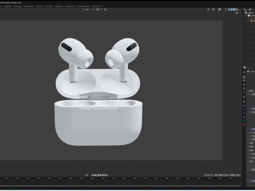Open the object visibility and selectability popover
The height and width of the screenshot is (191, 255).
(208, 10)
